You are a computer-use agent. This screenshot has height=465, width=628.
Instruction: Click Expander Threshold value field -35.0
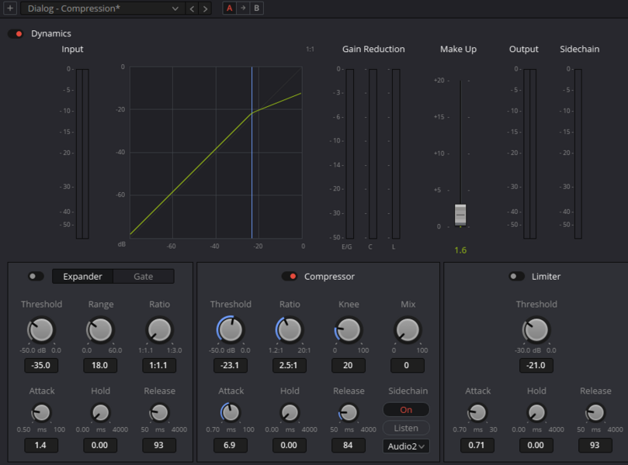click(41, 366)
